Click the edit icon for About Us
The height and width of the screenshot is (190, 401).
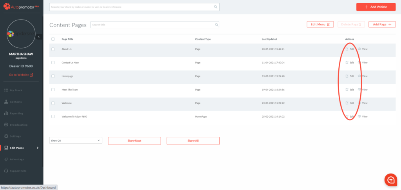(x=347, y=49)
